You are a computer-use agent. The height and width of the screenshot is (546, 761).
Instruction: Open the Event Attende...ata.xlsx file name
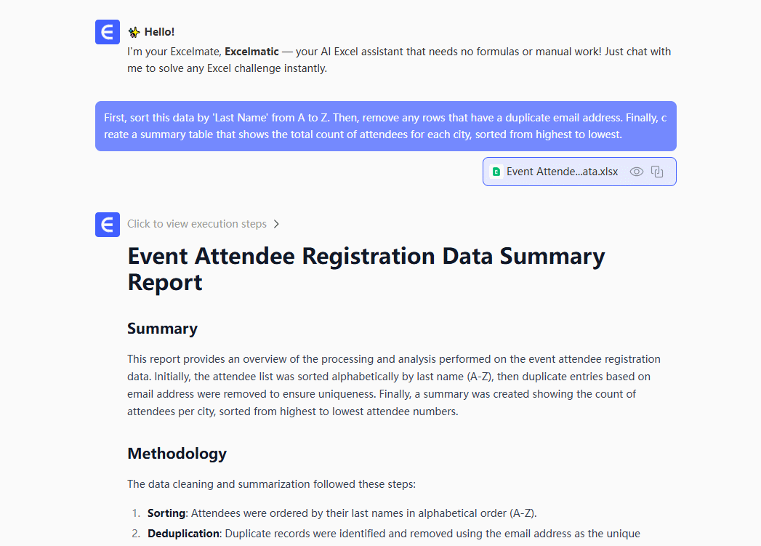(562, 172)
